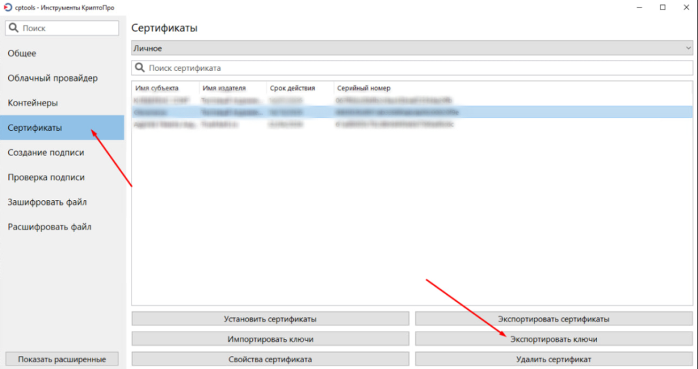Open the Общее section
The width and height of the screenshot is (698, 369).
tap(22, 53)
